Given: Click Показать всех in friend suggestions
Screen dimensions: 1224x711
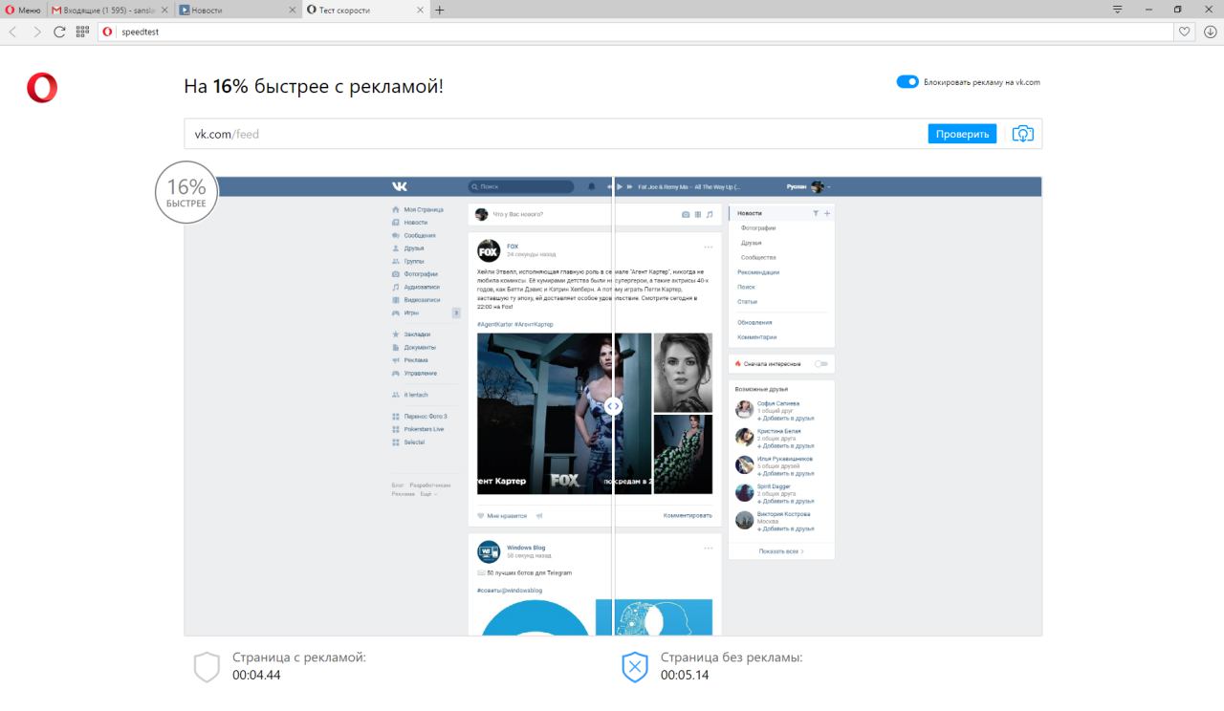Looking at the screenshot, I should coord(781,551).
